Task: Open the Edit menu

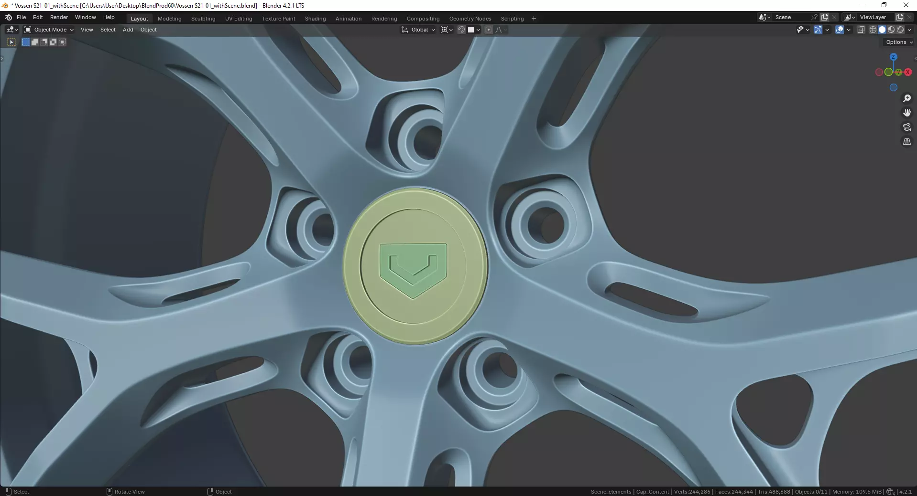Action: tap(38, 17)
